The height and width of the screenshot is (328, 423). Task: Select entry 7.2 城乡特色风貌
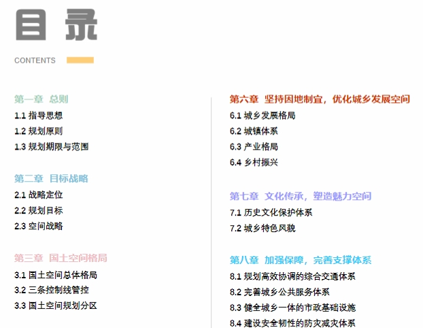pos(263,229)
